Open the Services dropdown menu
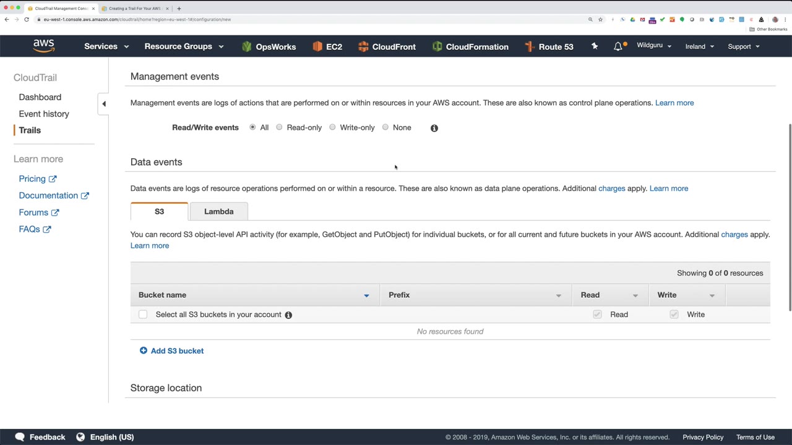The width and height of the screenshot is (792, 445). pyautogui.click(x=106, y=46)
